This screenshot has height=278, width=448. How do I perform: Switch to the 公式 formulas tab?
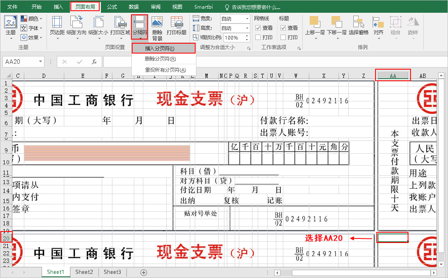112,7
